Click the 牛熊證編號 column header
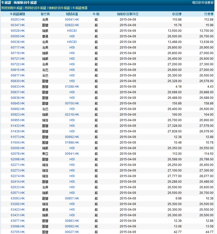Screen dimensions: 217x234 (18, 14)
